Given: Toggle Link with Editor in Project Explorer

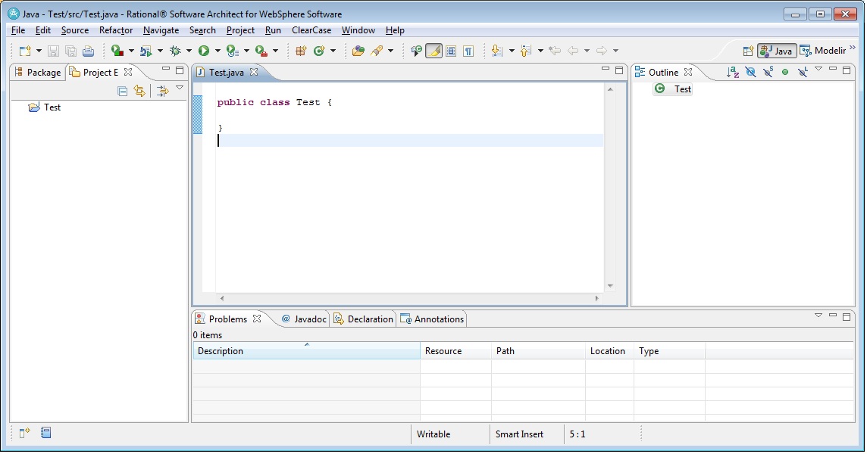Looking at the screenshot, I should 139,91.
